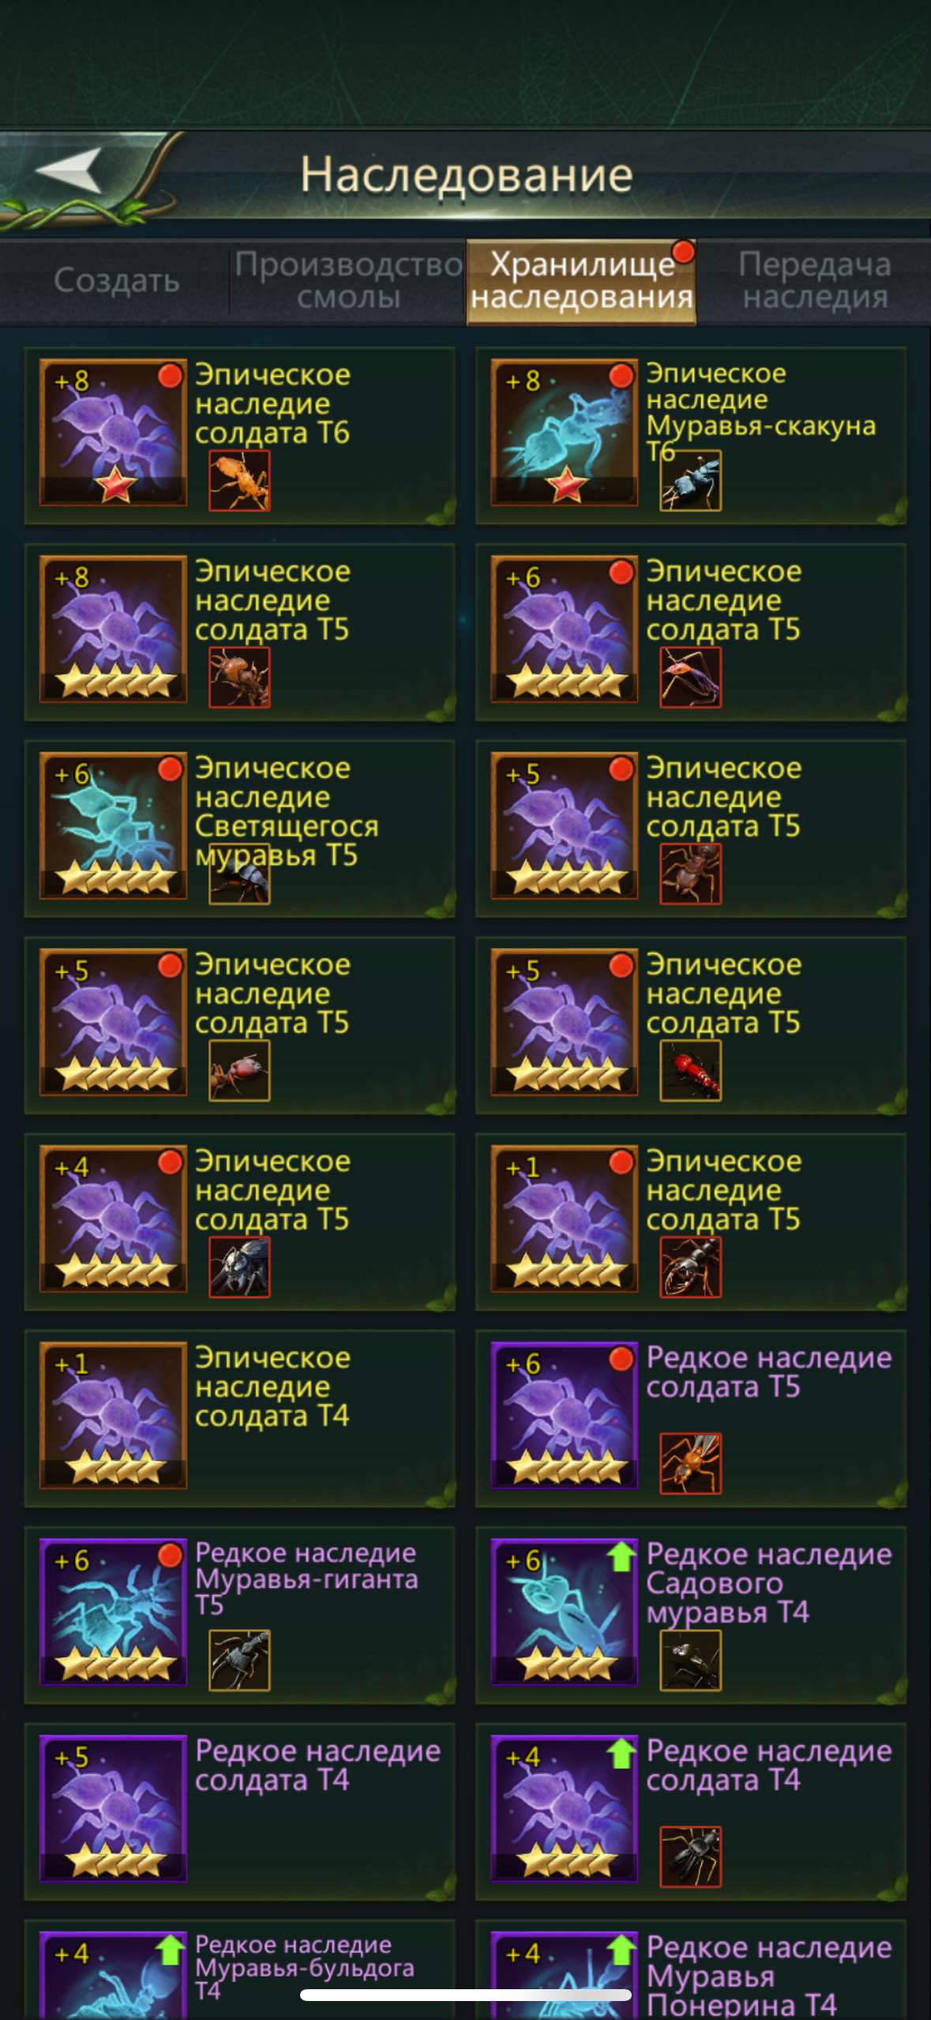Click the blue beetle thumbnail under Муравья-скакуна
This screenshot has width=931, height=2020.
point(690,481)
